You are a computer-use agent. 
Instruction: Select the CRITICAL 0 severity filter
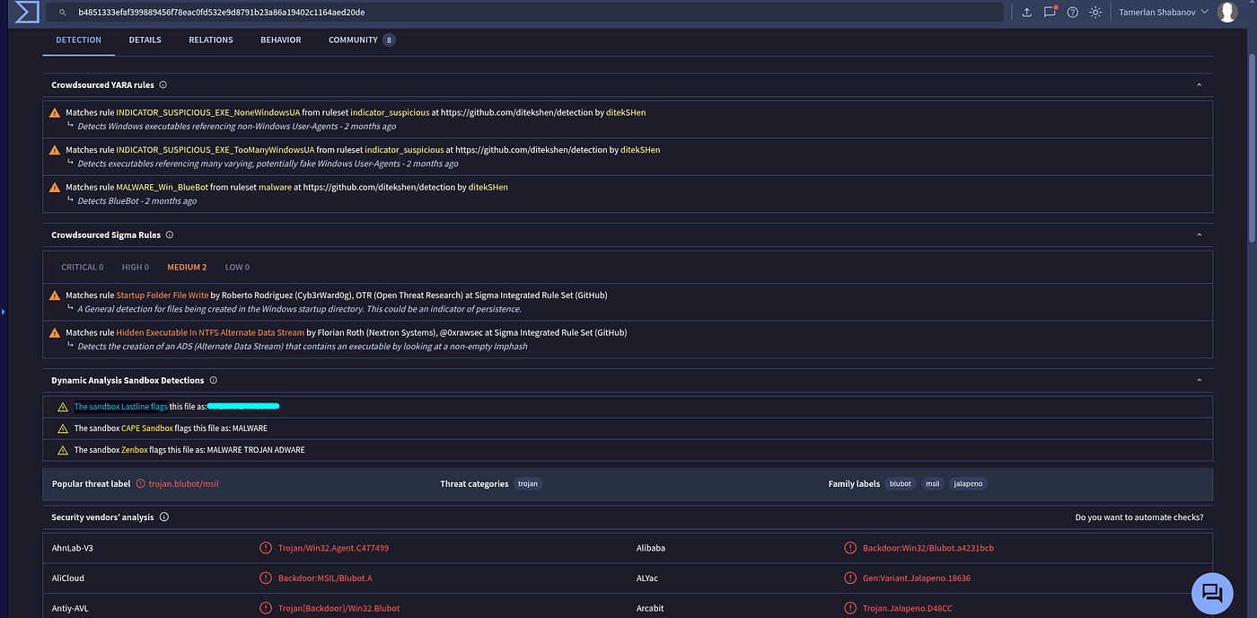tap(82, 268)
